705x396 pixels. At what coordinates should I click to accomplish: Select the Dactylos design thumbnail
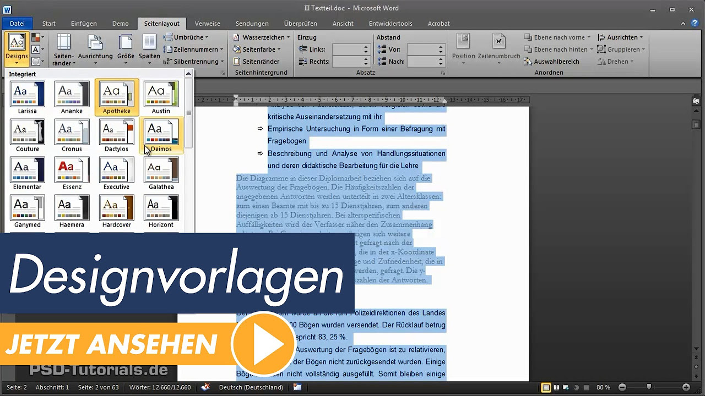tap(117, 135)
